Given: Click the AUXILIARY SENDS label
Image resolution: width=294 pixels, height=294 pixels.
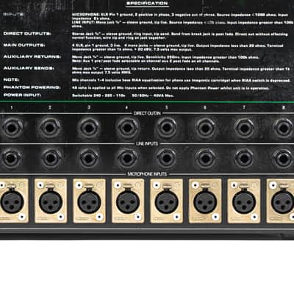Looking at the screenshot, I should coord(29,68).
